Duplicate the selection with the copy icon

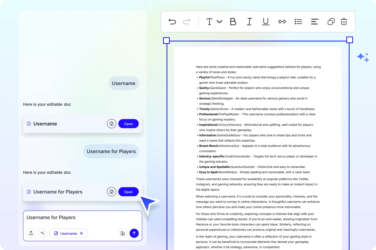(331, 21)
